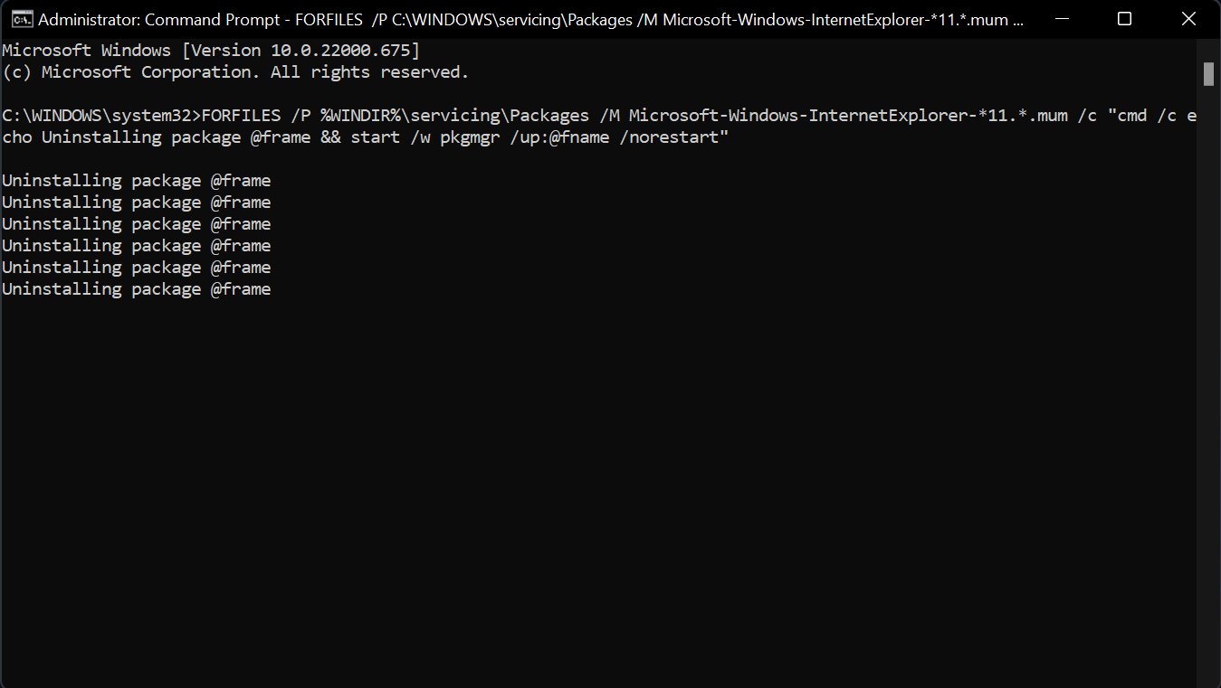1221x688 pixels.
Task: Click the C:\WINDOWS\system32> prompt text
Action: point(101,116)
